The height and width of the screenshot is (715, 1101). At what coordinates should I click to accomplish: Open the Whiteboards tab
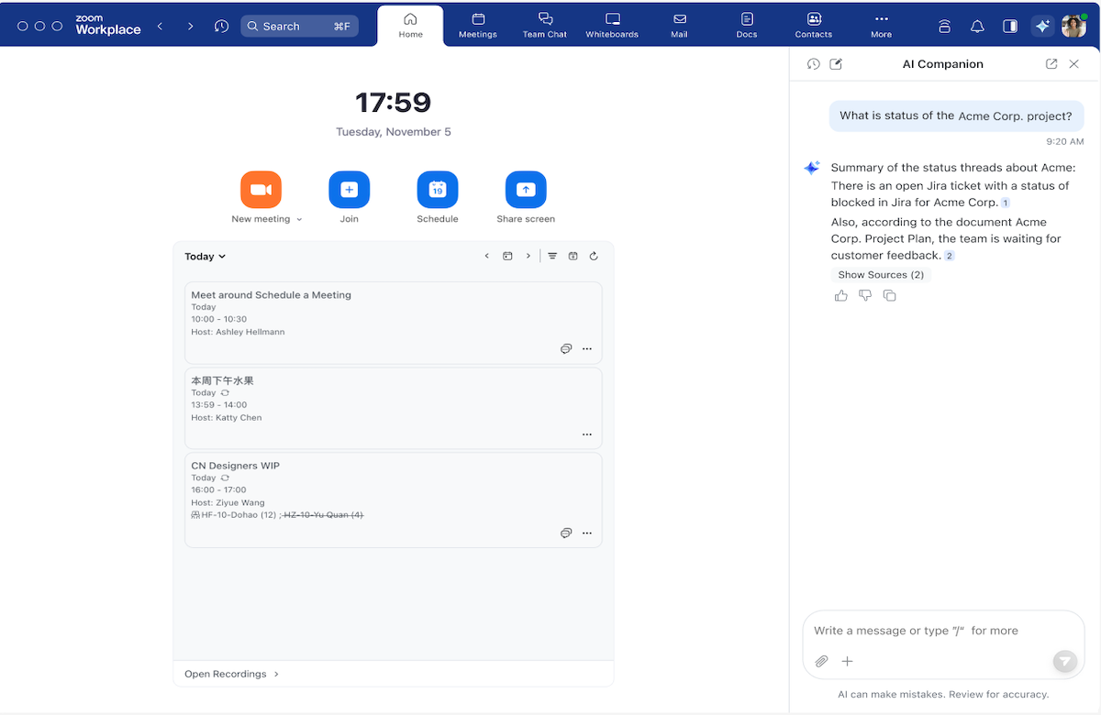coord(612,26)
